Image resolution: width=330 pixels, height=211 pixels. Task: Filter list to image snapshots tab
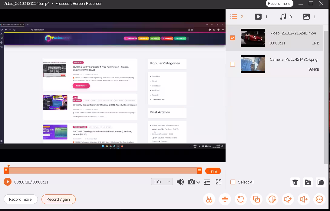[x=309, y=17]
